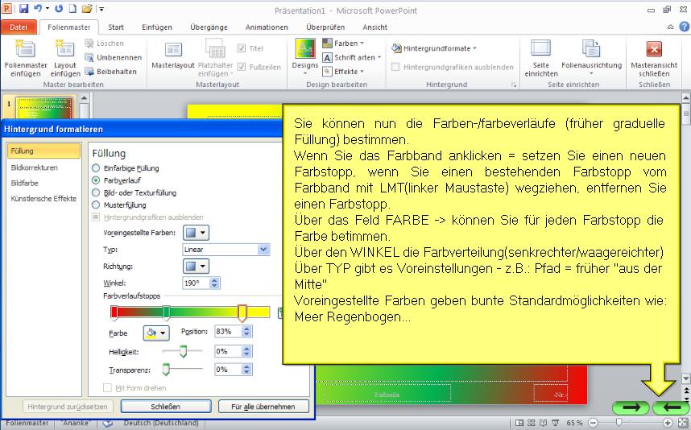Click the Folienmaster einfügen icon
Screen dimensions: 691x430
(x=25, y=50)
